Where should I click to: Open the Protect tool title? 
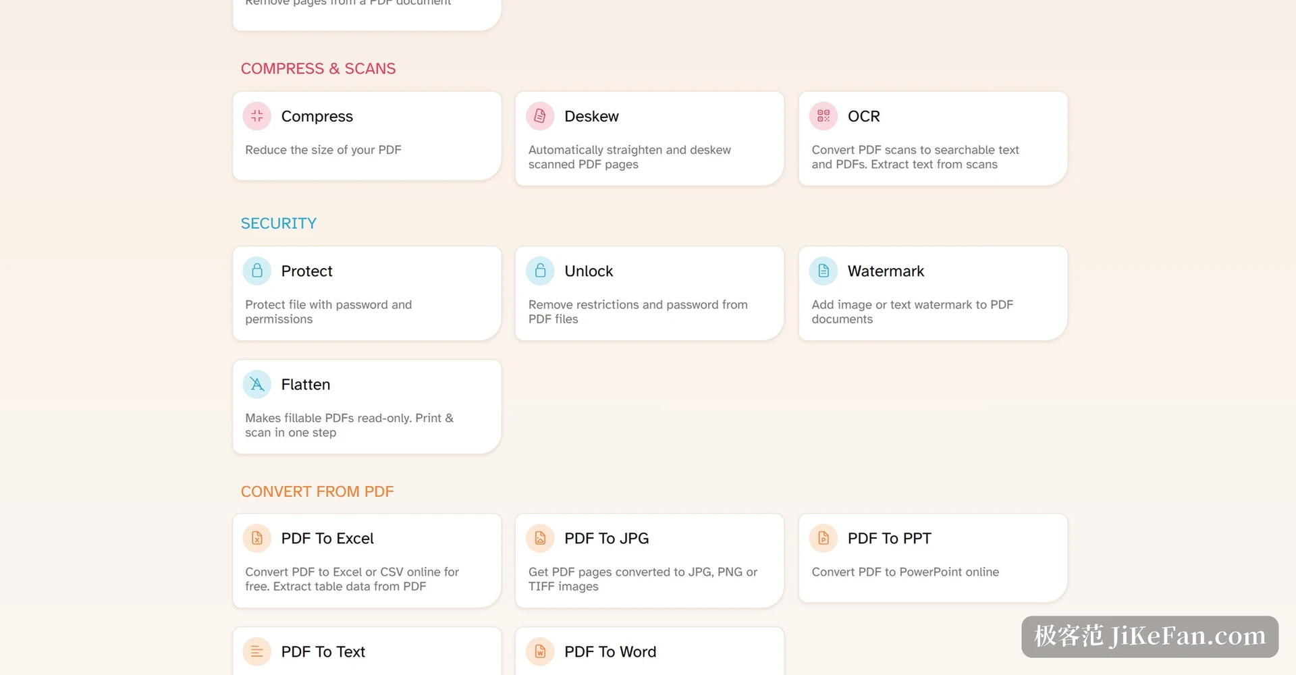click(x=306, y=271)
